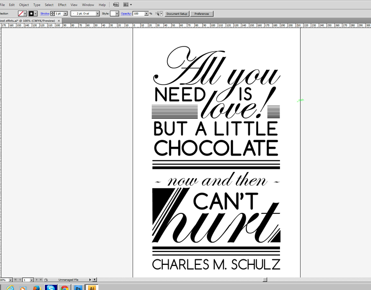The height and width of the screenshot is (290, 371).
Task: Go to first artboard button
Action: 15,280
